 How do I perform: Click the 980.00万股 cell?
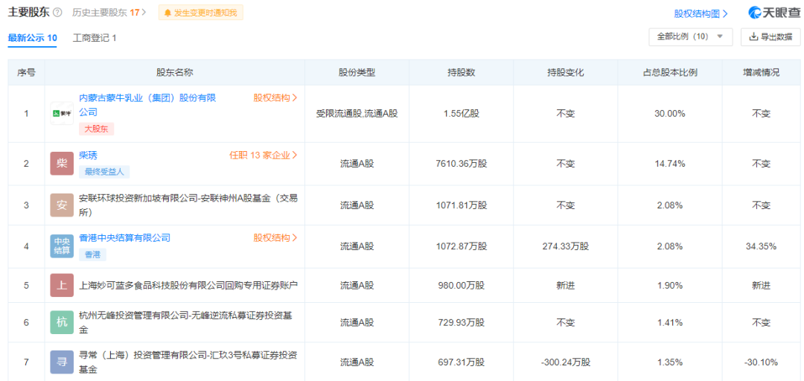462,286
